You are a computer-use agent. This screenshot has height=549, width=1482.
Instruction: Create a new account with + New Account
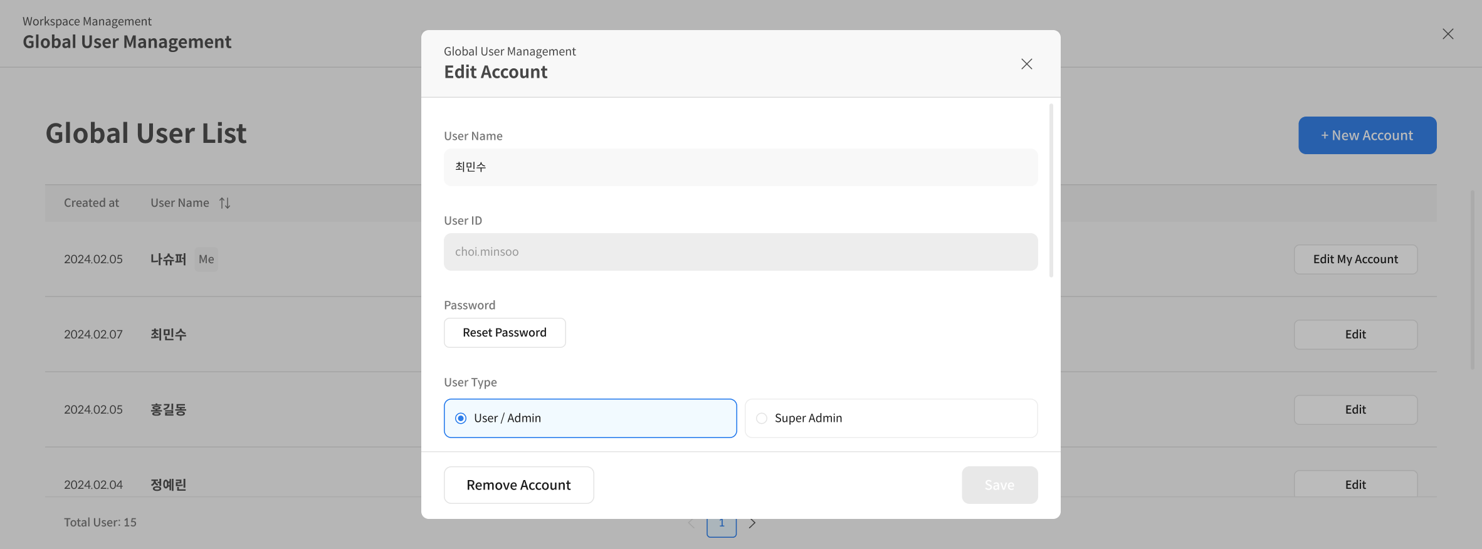click(x=1367, y=135)
